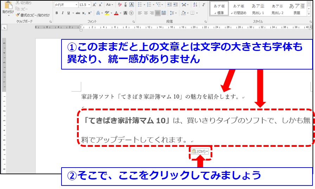Screen dimensions: 315x189
Task: Open the highlight color dropdown arrow
Action: [111, 13]
